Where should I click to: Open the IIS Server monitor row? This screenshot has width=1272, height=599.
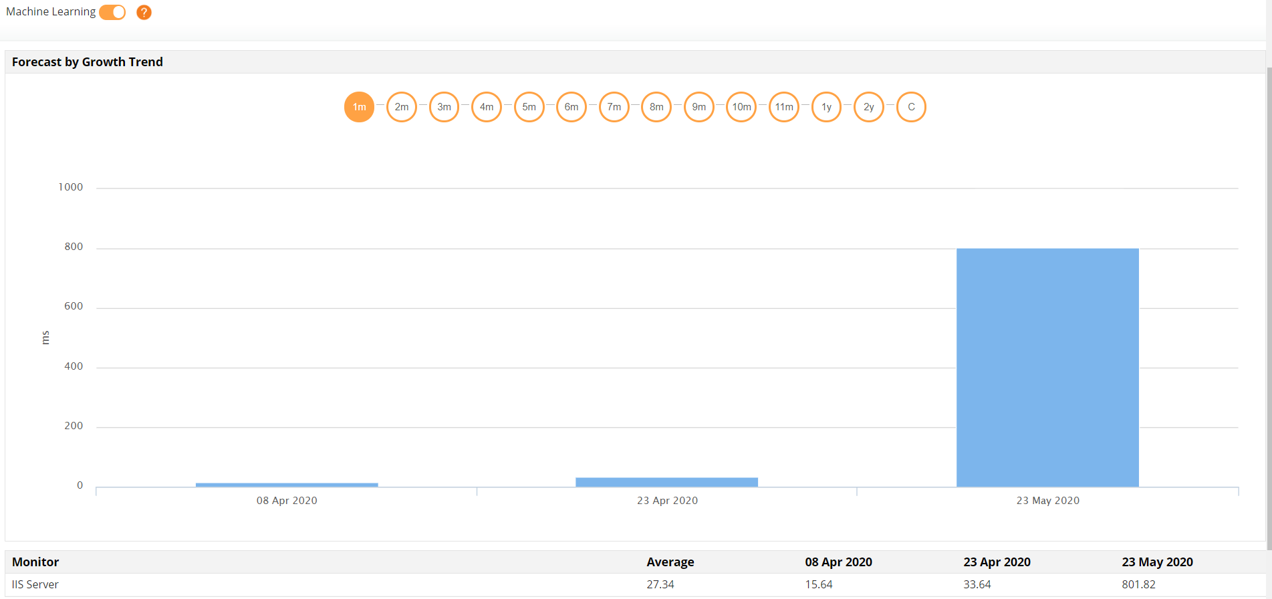[35, 584]
